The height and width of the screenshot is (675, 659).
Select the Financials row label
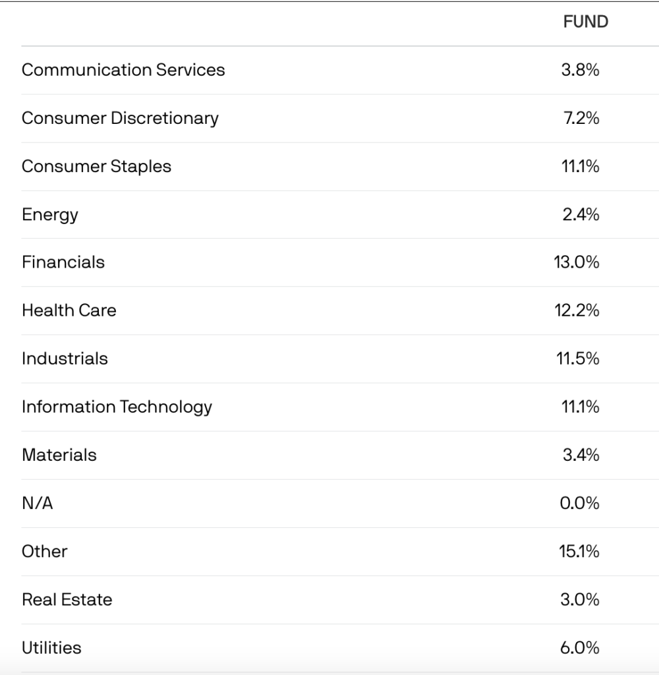point(63,262)
